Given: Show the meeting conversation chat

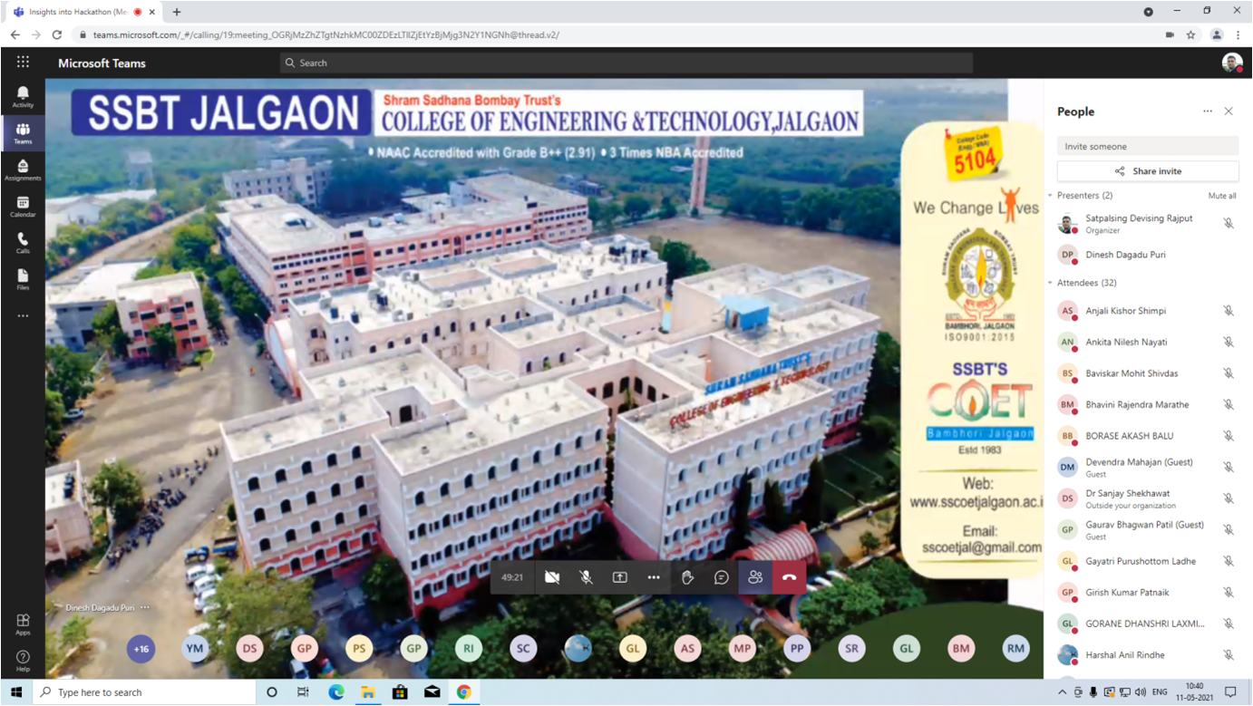Looking at the screenshot, I should click(722, 577).
